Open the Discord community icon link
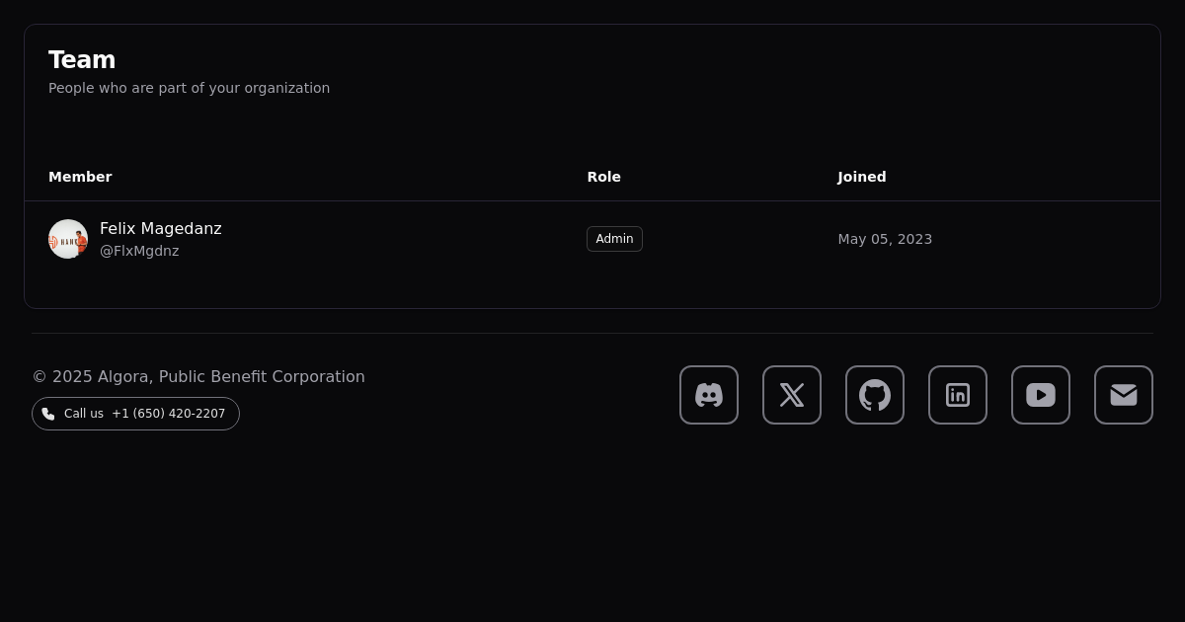 [709, 395]
